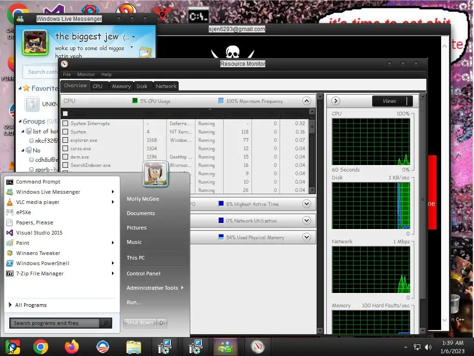The width and height of the screenshot is (474, 356).
Task: Click the search magnifier icon in Start menu
Action: pos(106,323)
